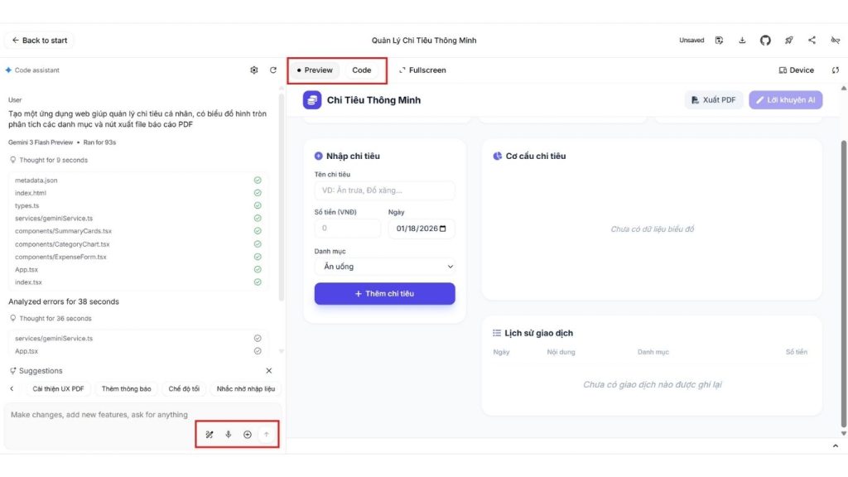Open the Danh mục category dropdown

384,266
